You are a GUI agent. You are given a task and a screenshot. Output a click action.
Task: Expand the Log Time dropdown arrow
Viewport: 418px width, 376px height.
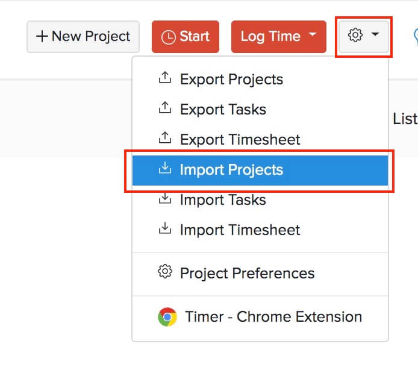click(312, 35)
